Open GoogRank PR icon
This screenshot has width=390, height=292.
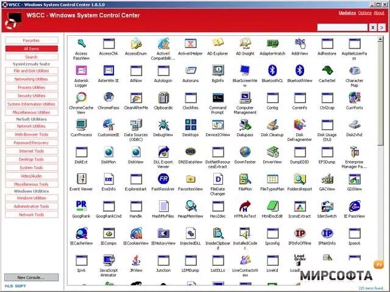[81, 206]
